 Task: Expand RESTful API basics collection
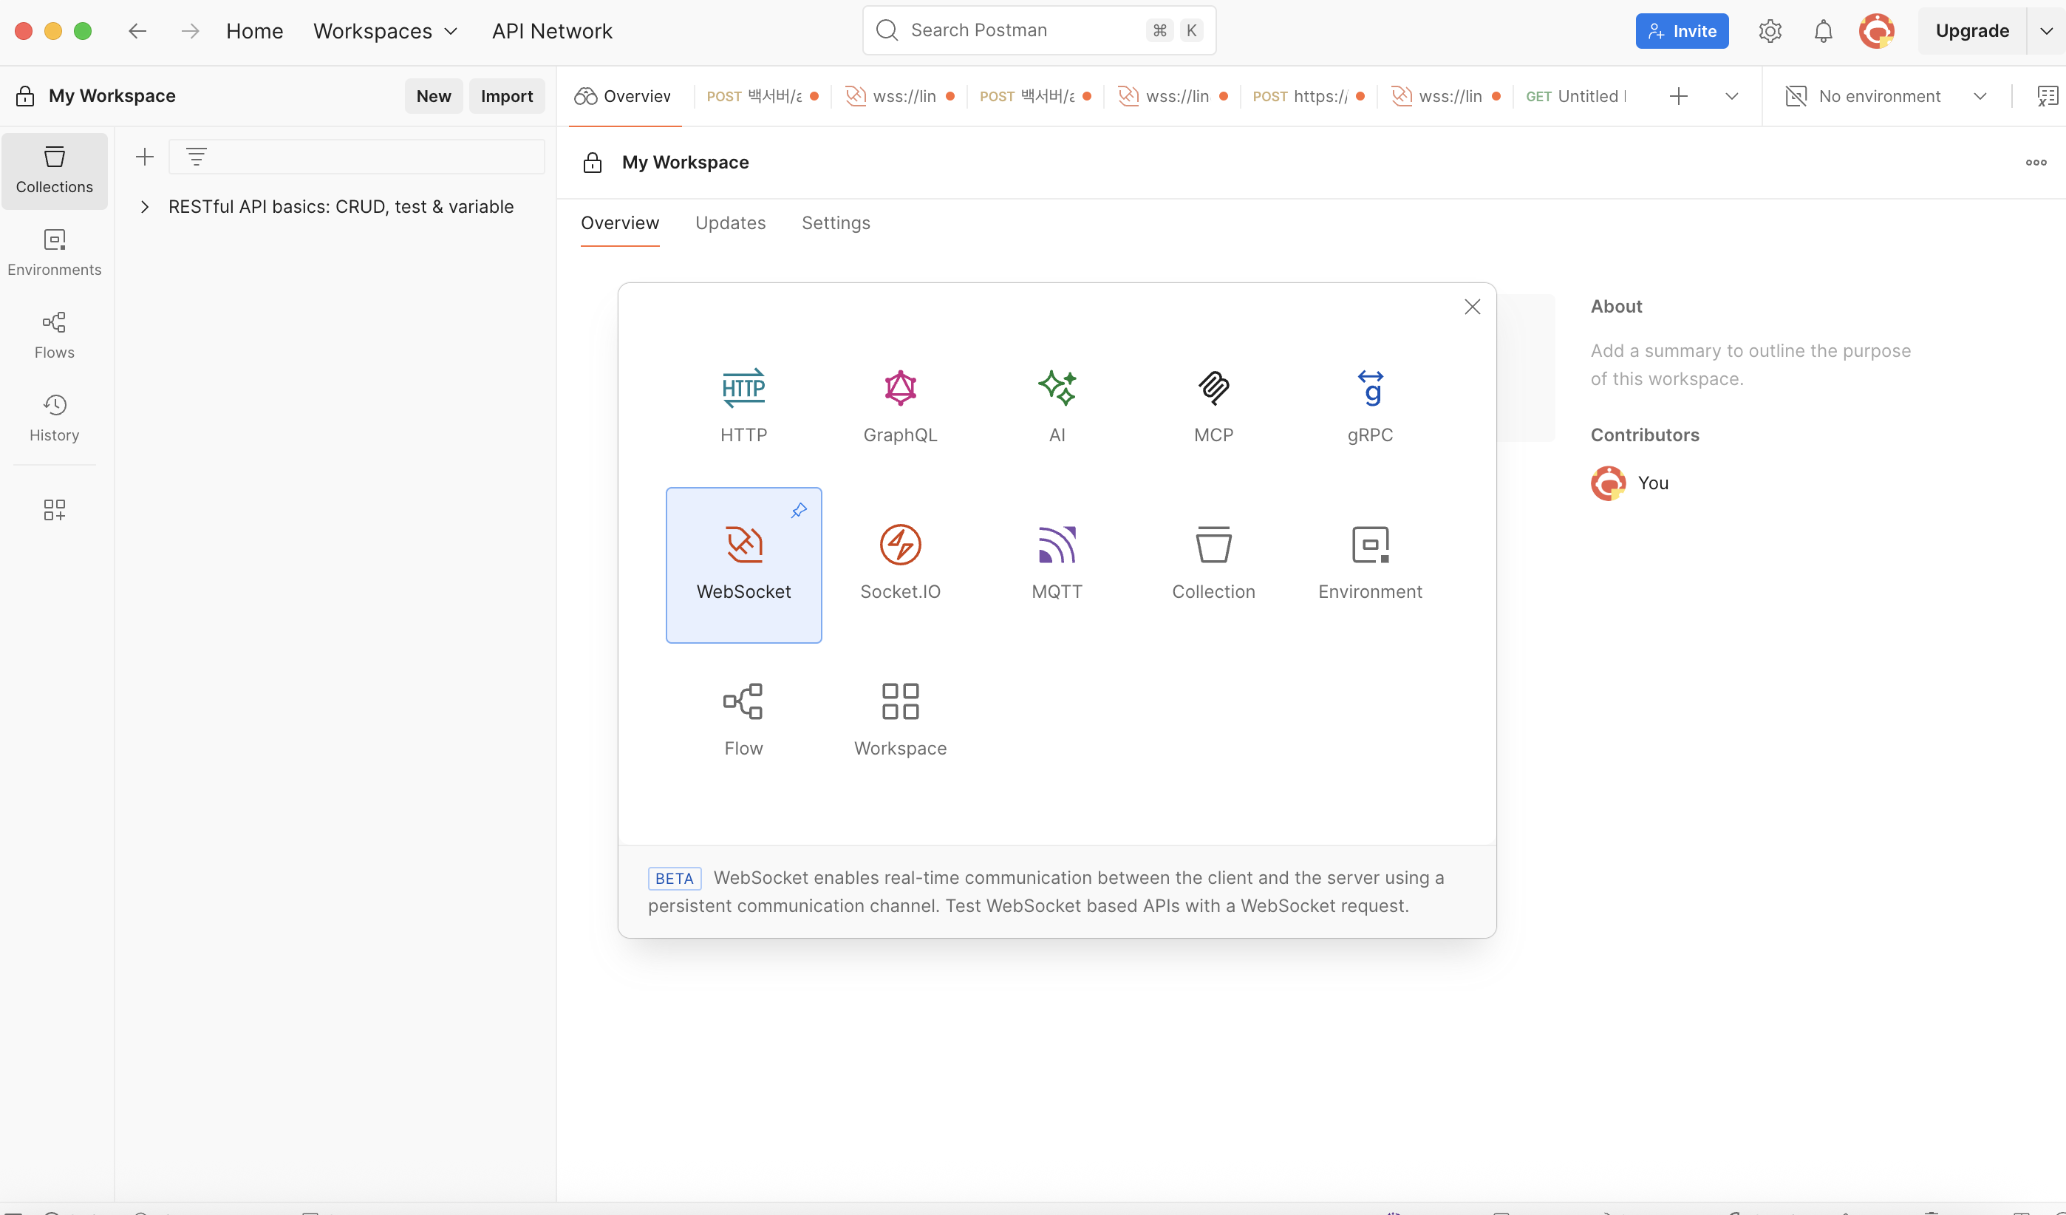pyautogui.click(x=145, y=207)
